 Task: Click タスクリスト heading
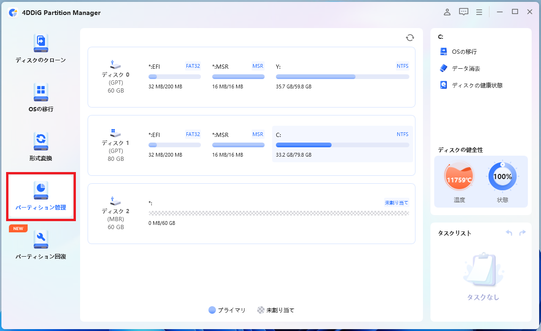[454, 233]
